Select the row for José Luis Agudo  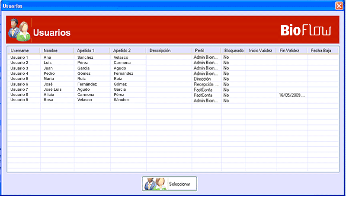pos(52,89)
